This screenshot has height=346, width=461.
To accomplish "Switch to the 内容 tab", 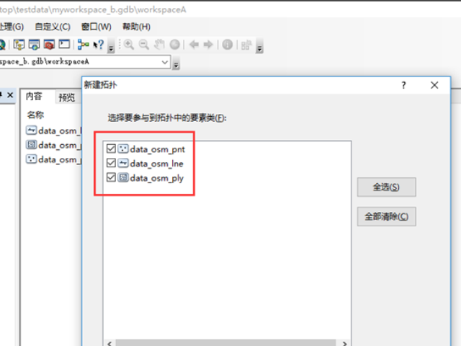I will [34, 97].
